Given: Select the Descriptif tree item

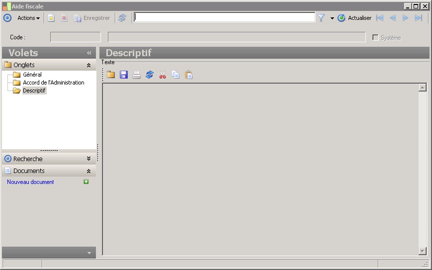Looking at the screenshot, I should (34, 90).
